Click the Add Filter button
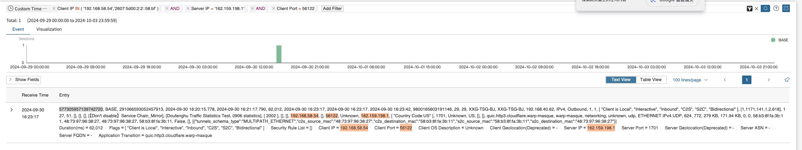The image size is (802, 150). click(x=332, y=9)
